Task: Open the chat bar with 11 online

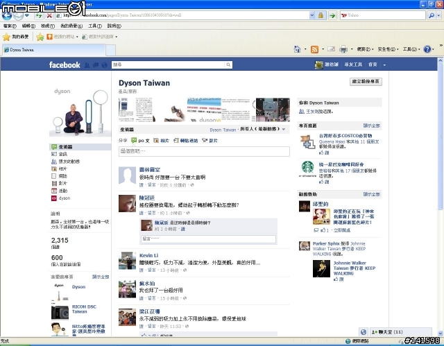Action: click(x=401, y=332)
